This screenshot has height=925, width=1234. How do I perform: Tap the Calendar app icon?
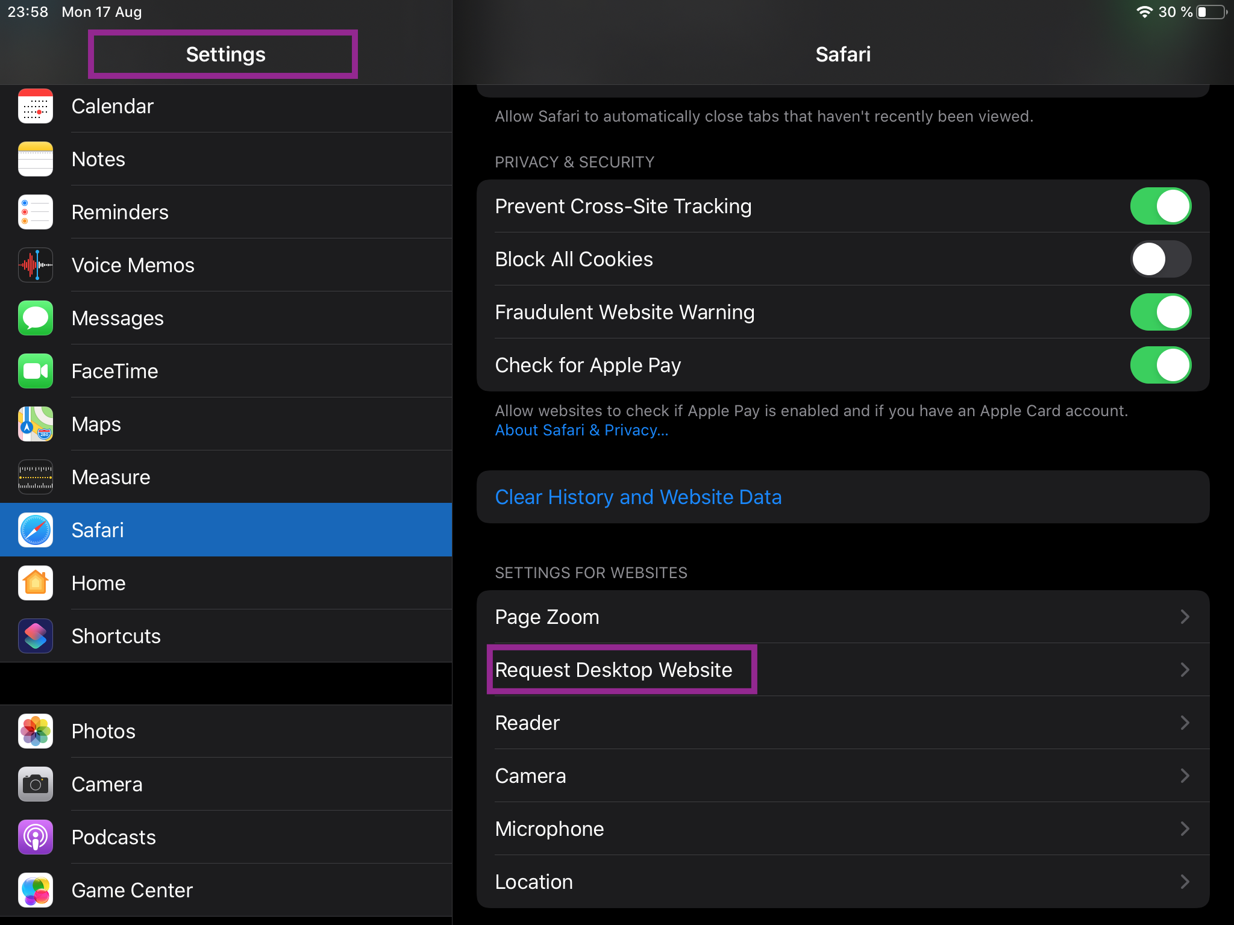click(x=36, y=107)
